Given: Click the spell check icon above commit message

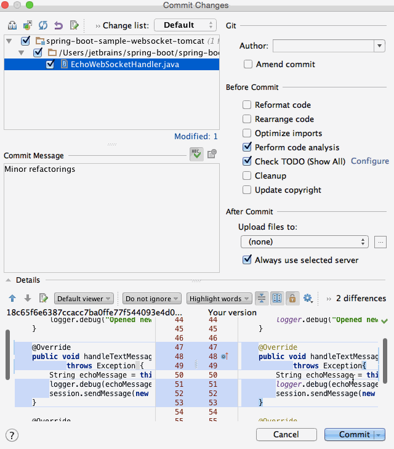Looking at the screenshot, I should [196, 155].
